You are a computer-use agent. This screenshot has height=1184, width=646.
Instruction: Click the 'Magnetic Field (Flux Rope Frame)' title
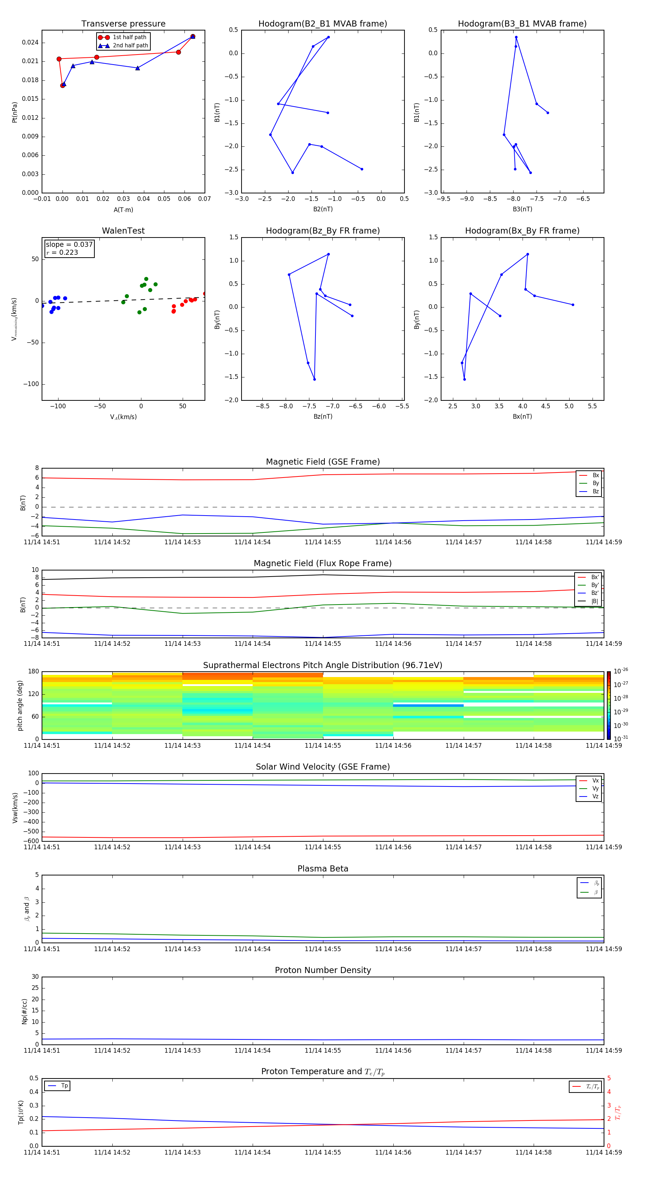(x=323, y=564)
